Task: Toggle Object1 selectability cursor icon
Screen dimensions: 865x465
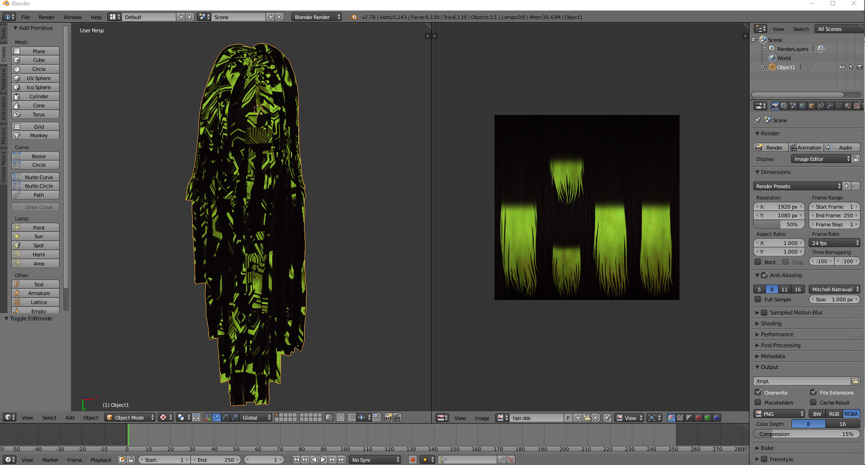Action: pos(851,67)
